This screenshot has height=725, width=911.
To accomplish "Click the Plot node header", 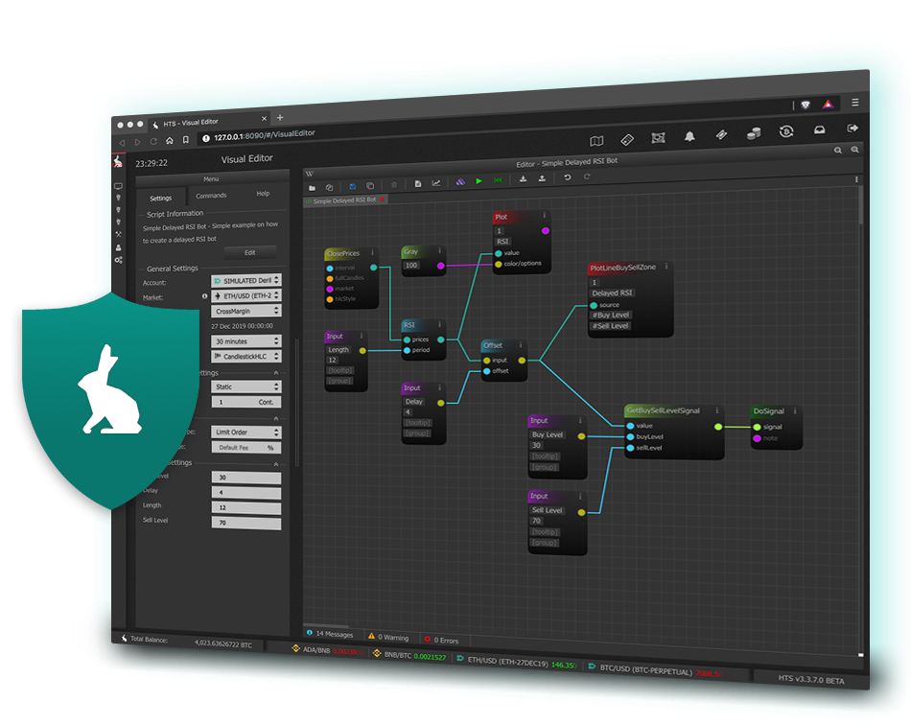I will (521, 217).
